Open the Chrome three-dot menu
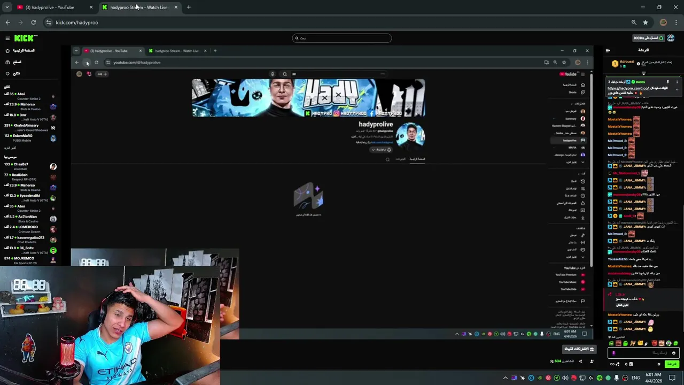This screenshot has height=385, width=684. (x=677, y=22)
